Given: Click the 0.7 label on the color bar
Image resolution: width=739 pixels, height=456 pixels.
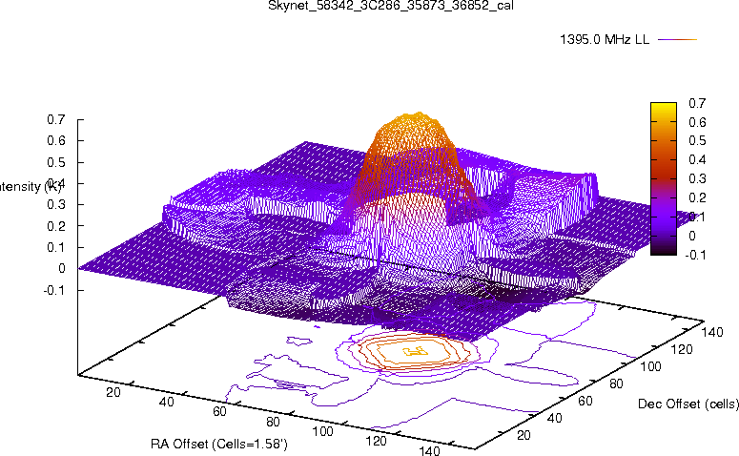Looking at the screenshot, I should pos(697,103).
